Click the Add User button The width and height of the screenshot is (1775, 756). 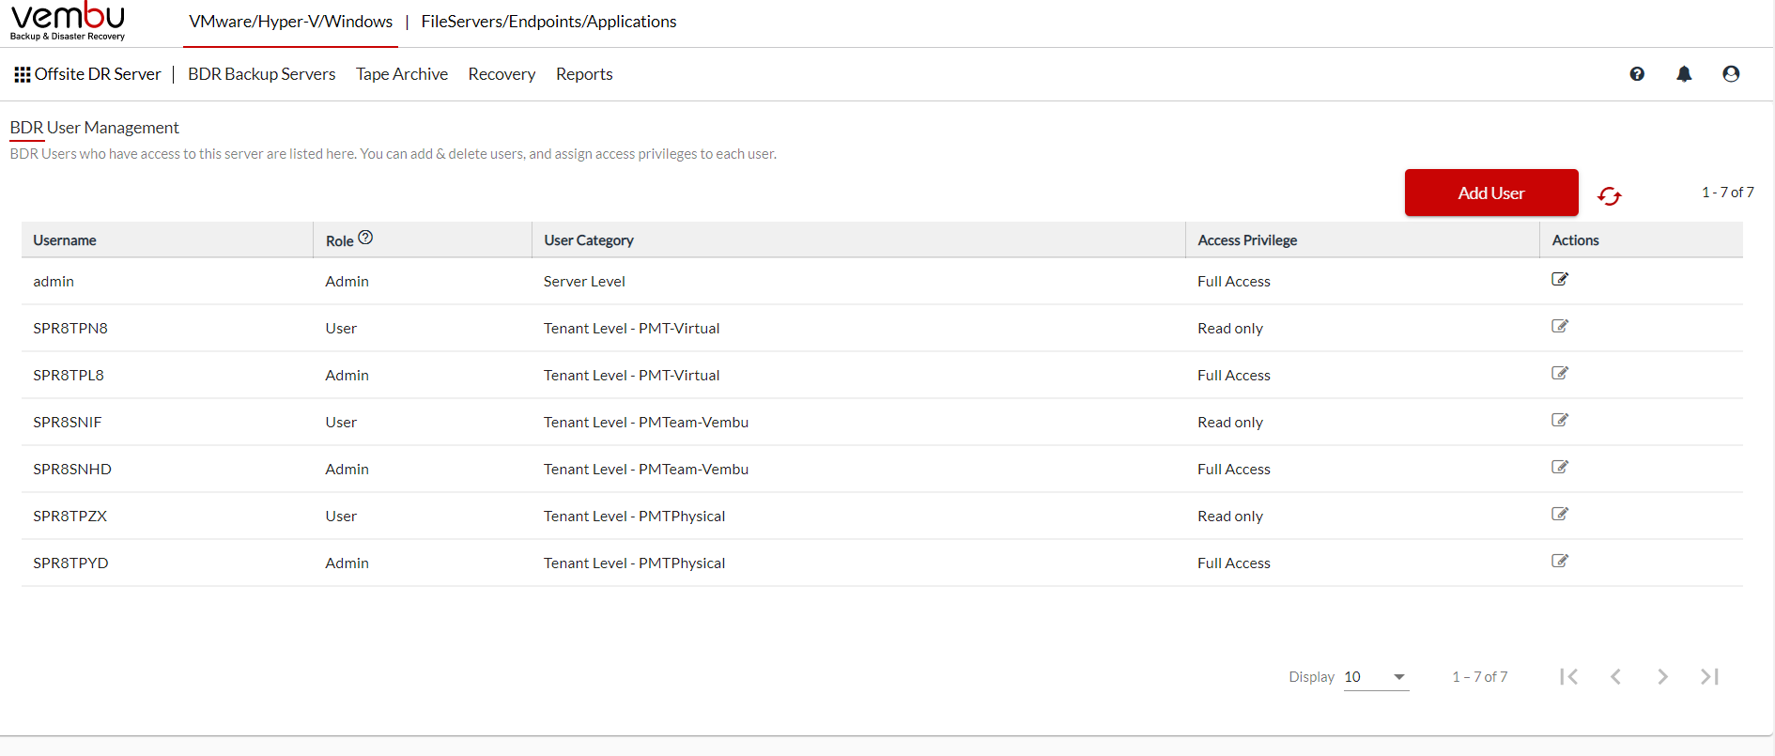(1491, 193)
